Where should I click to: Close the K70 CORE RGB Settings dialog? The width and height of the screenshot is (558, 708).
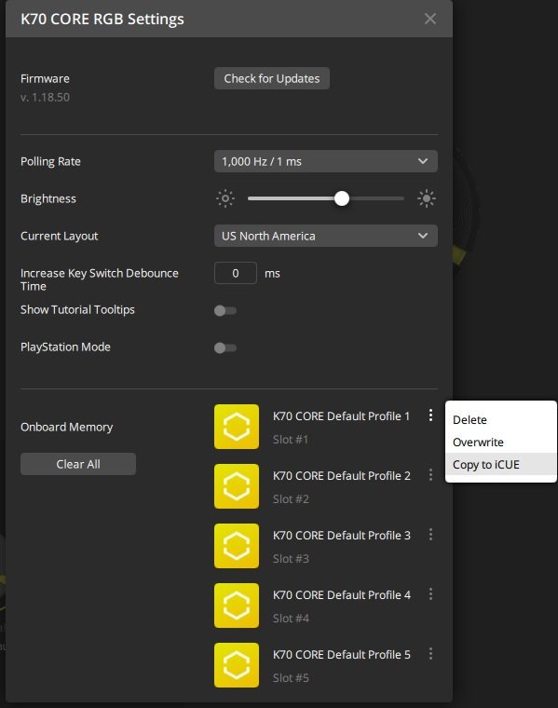point(430,19)
